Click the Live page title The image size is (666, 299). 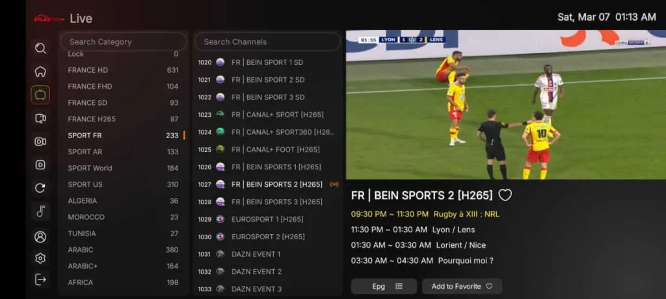tap(81, 19)
